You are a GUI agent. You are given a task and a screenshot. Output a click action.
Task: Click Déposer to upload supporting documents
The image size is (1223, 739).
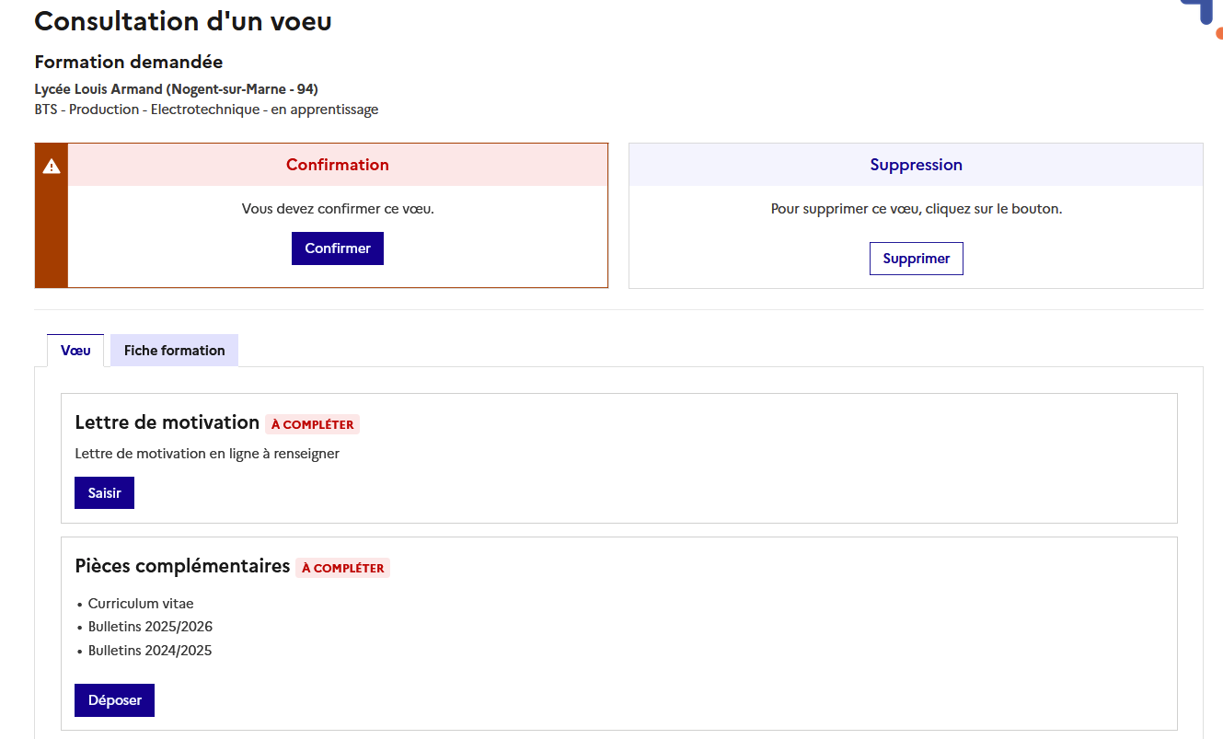click(114, 700)
